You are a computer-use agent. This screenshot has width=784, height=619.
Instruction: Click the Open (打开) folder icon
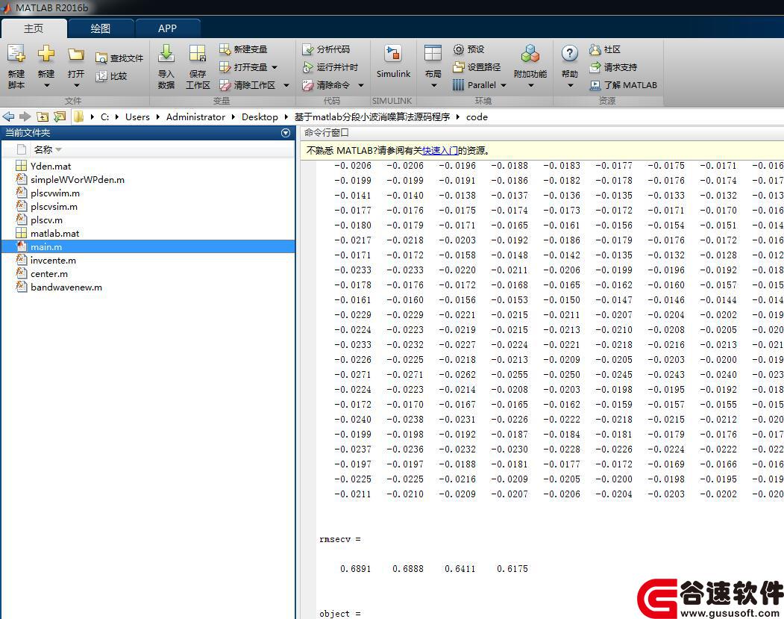click(x=76, y=54)
